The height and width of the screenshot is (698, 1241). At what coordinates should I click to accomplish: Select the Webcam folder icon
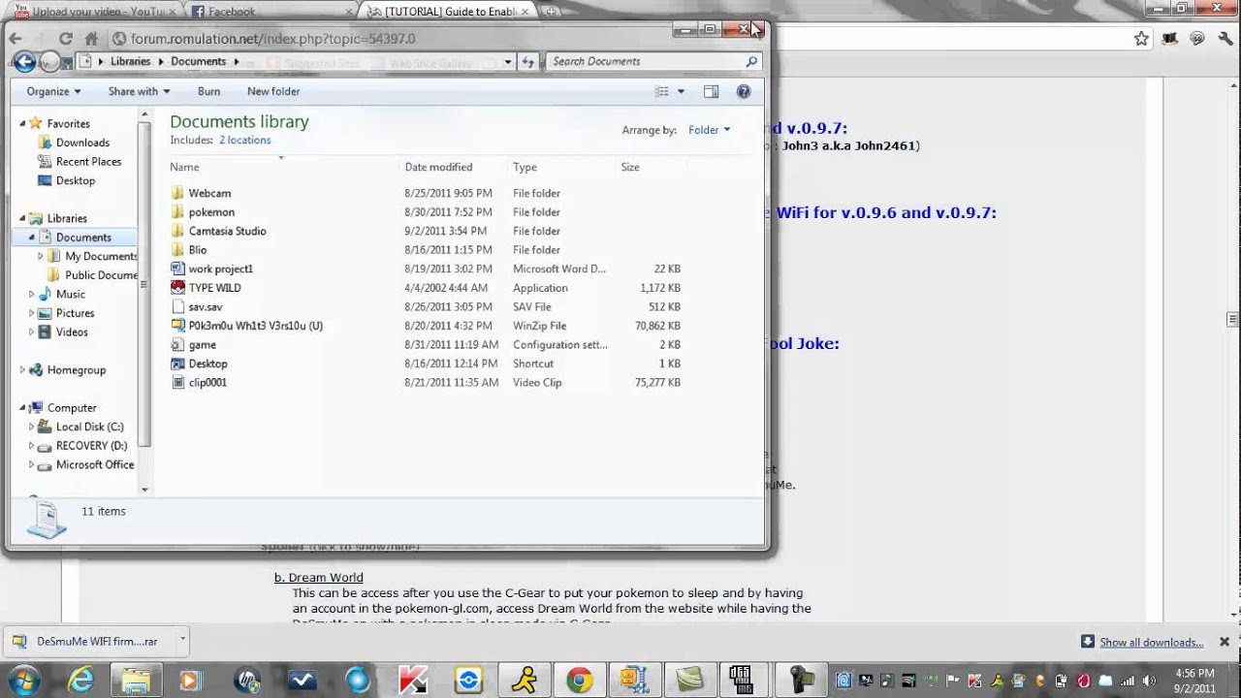tap(177, 193)
